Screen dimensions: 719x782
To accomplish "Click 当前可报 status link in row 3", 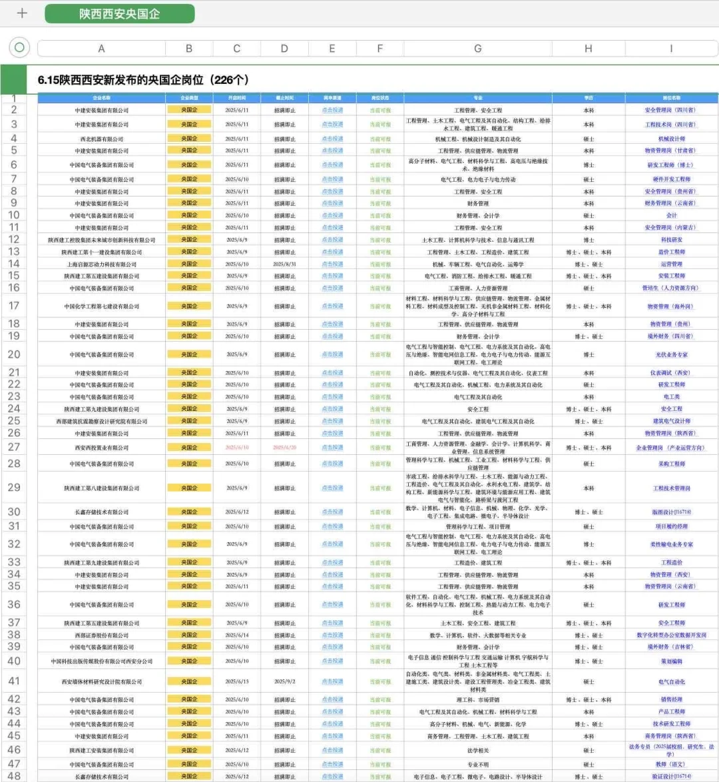I will tap(379, 124).
